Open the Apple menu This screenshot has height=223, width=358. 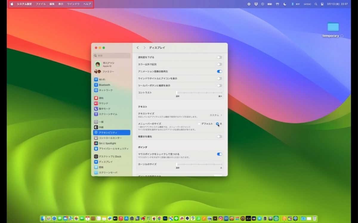pyautogui.click(x=12, y=4)
